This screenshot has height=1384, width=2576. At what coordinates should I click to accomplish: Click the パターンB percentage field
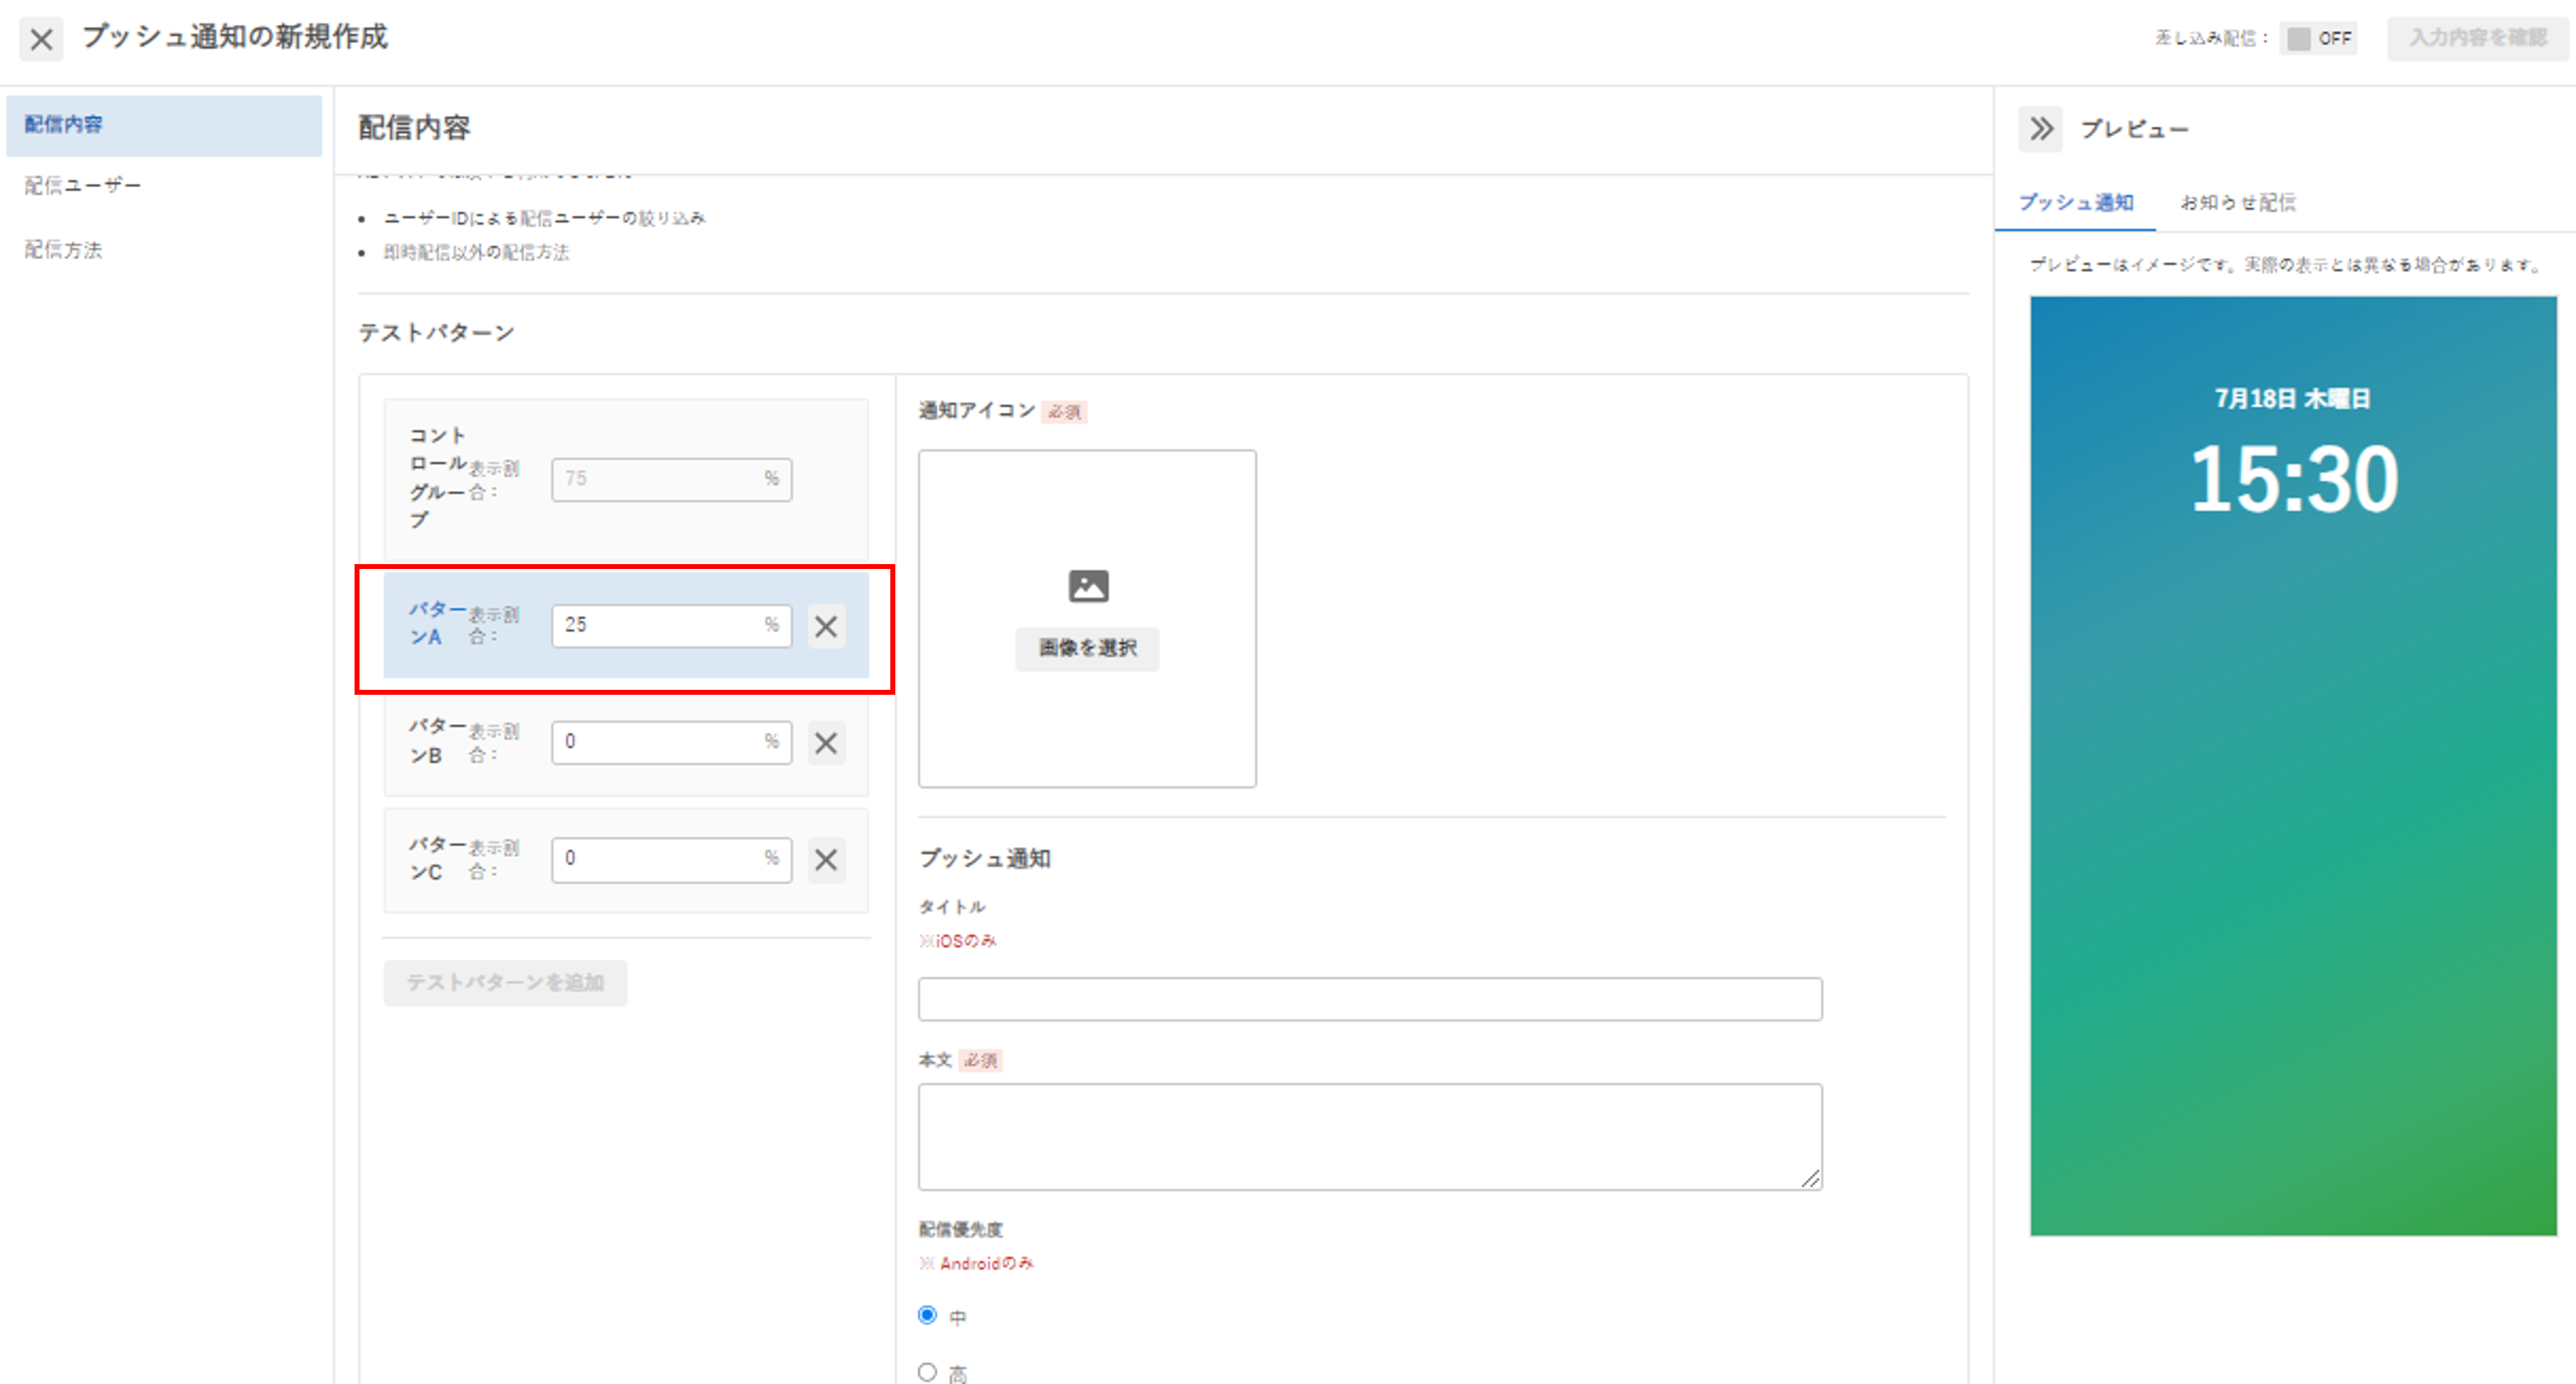pos(672,743)
